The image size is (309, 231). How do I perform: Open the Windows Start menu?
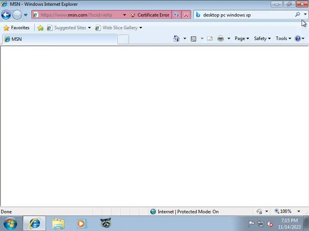[10, 224]
